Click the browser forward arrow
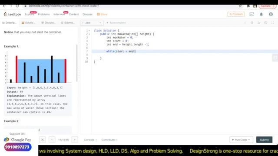278x156 pixels. click(11, 6)
